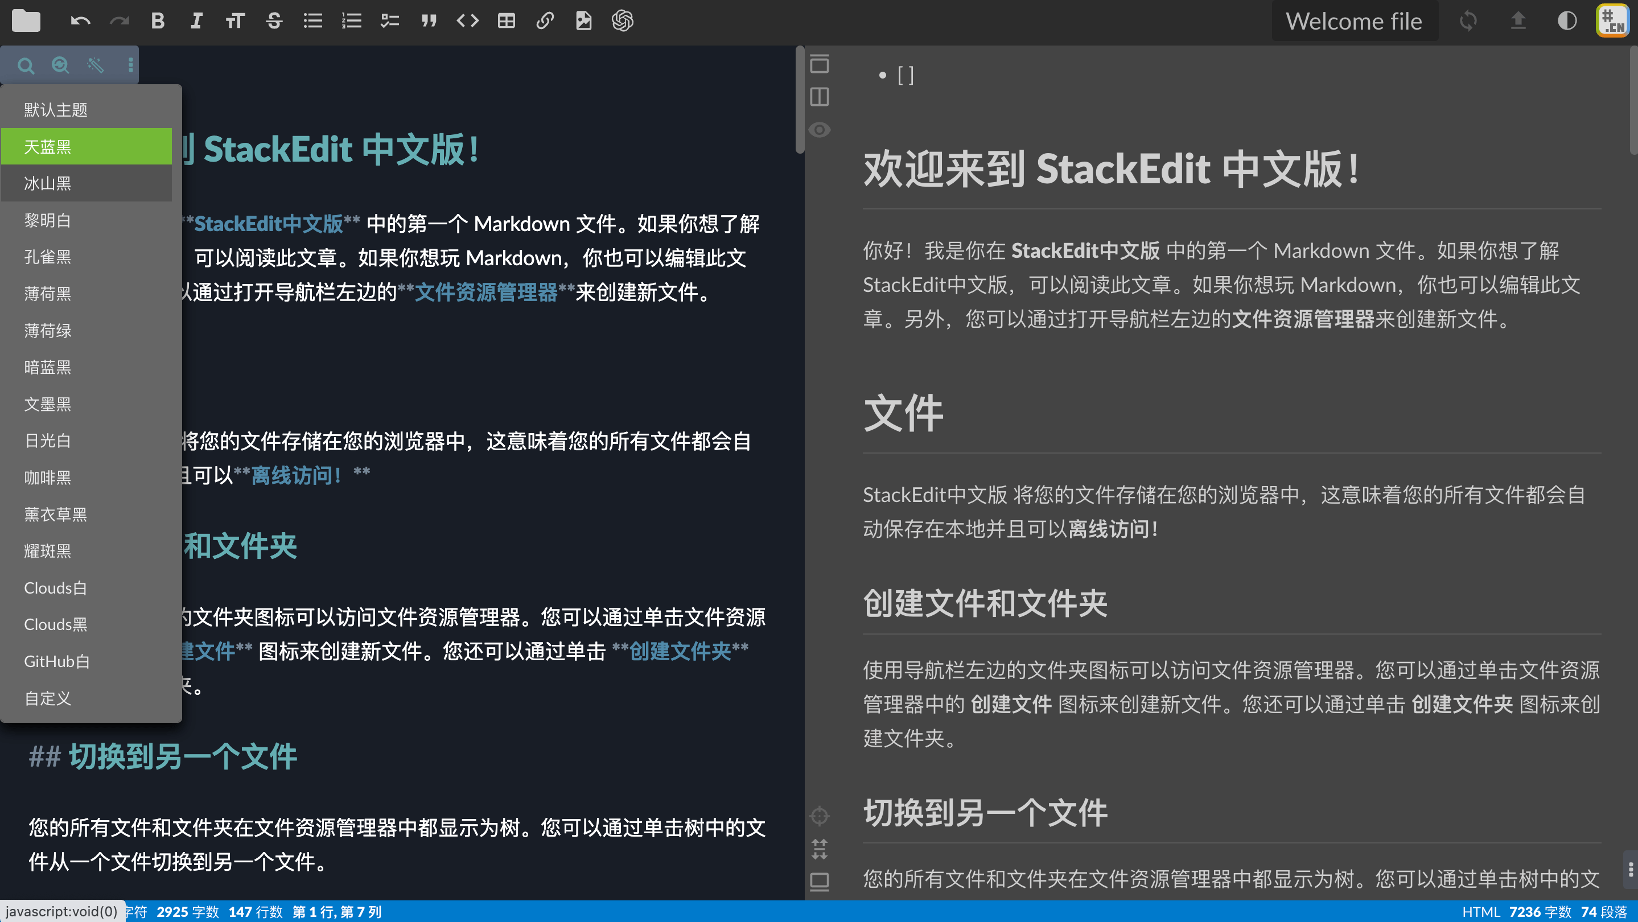Pick the 薄荷黑 theme
This screenshot has height=922, width=1638.
(x=87, y=294)
